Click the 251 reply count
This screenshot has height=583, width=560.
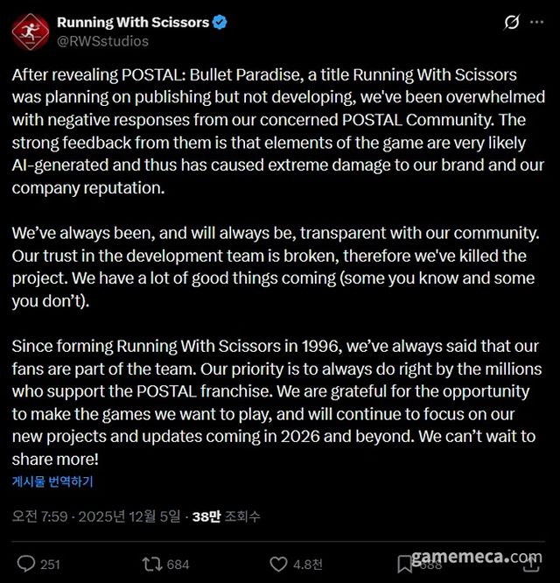pyautogui.click(x=51, y=564)
